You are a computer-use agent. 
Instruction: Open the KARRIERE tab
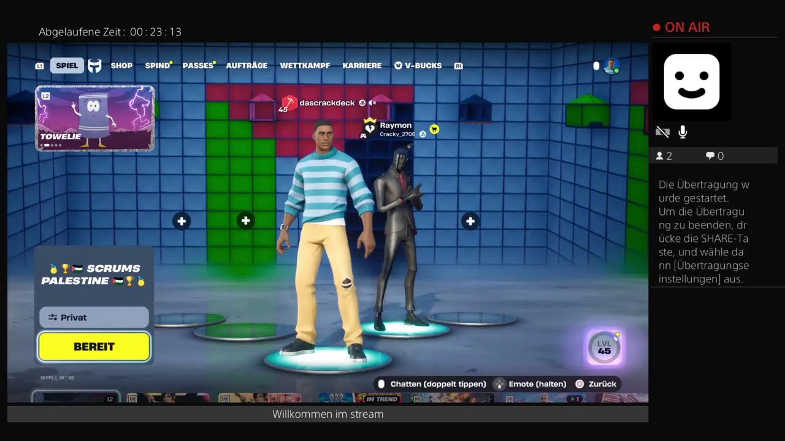tap(362, 66)
